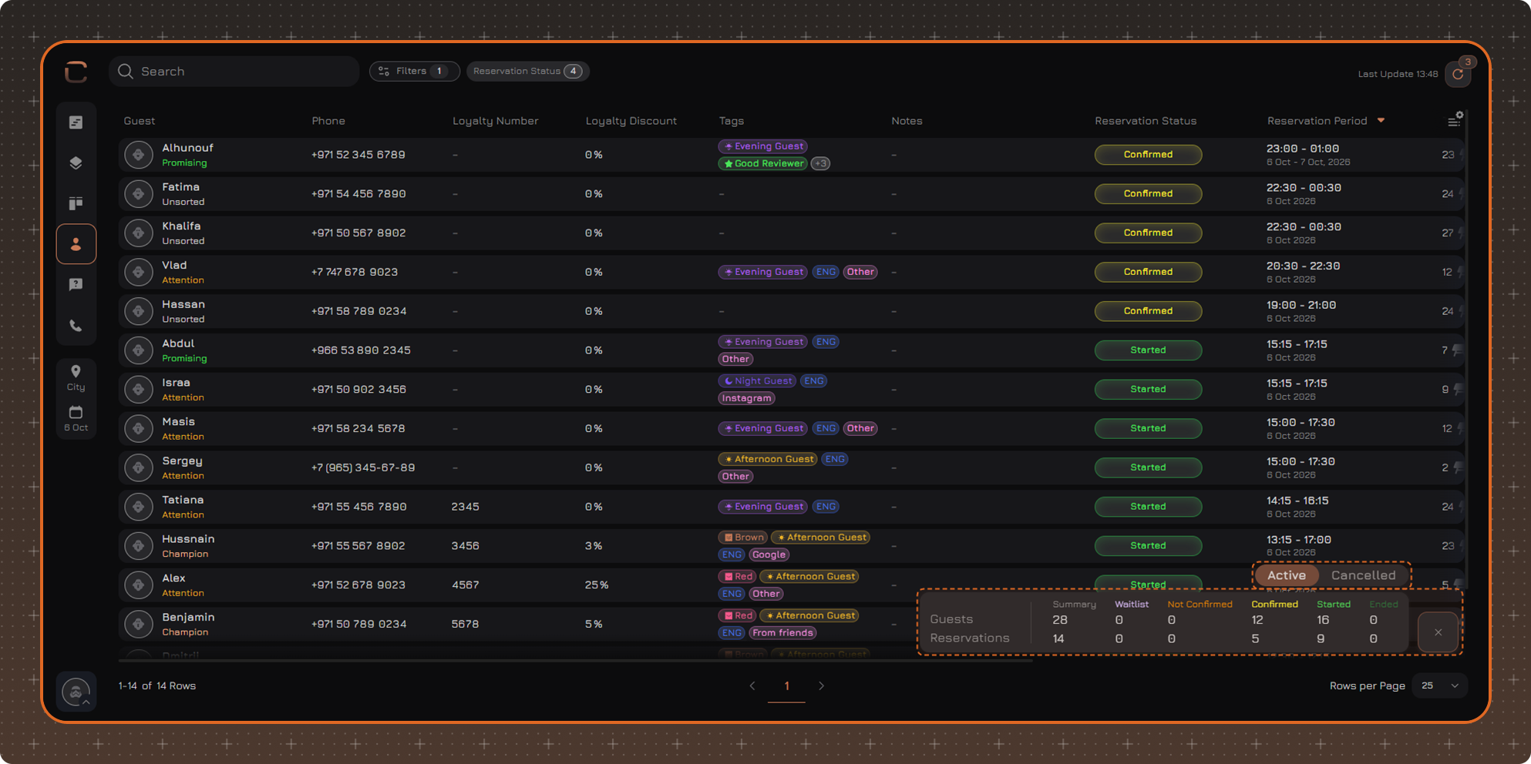This screenshot has width=1531, height=764.
Task: Click Vlad's guest avatar icon
Action: tap(139, 272)
